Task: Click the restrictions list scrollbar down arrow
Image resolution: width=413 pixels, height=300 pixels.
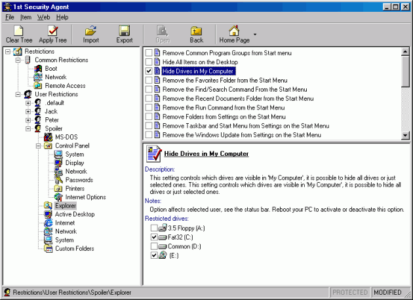Action: point(405,134)
